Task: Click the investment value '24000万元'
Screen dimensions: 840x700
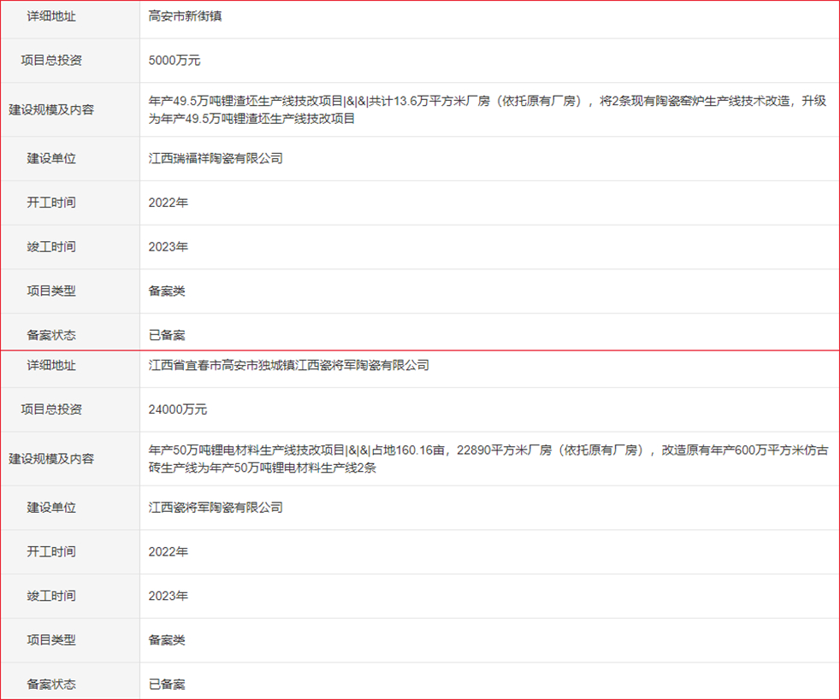Action: click(x=177, y=409)
